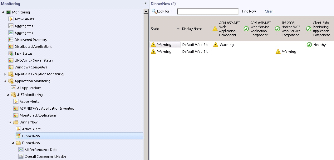
Task: Click warning icon in APM ASP.NET Web Application header
Action: point(215,29)
